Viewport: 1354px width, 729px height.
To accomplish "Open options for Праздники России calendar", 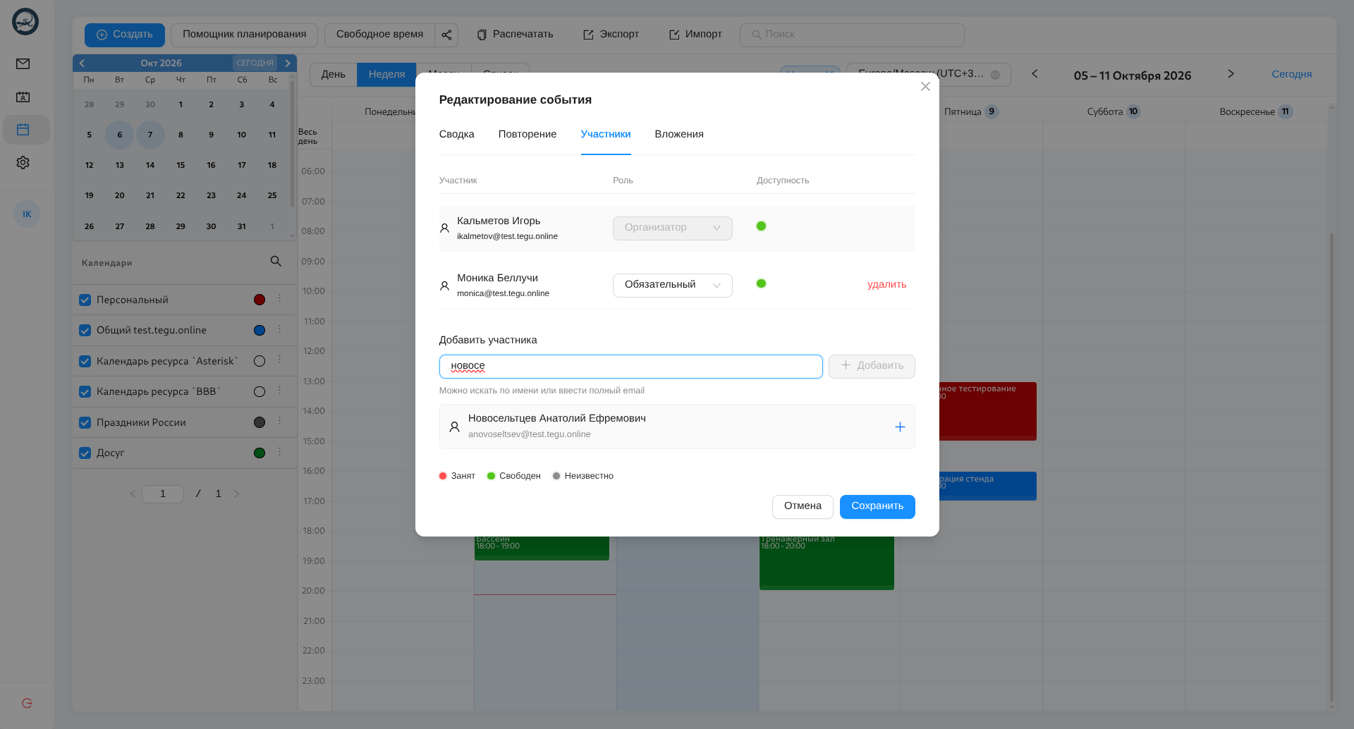I will [280, 421].
